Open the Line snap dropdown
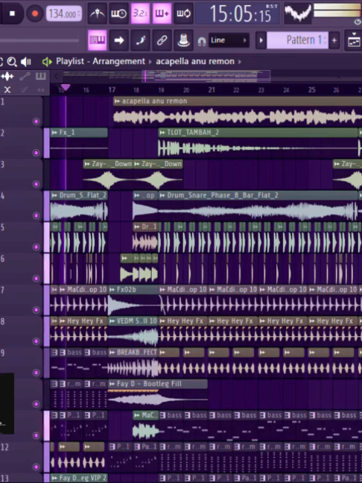Viewport: 362px width, 483px height. (229, 40)
